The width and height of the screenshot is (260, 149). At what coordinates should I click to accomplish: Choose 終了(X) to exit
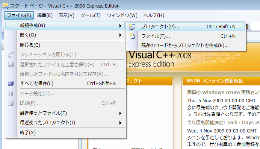(65, 133)
